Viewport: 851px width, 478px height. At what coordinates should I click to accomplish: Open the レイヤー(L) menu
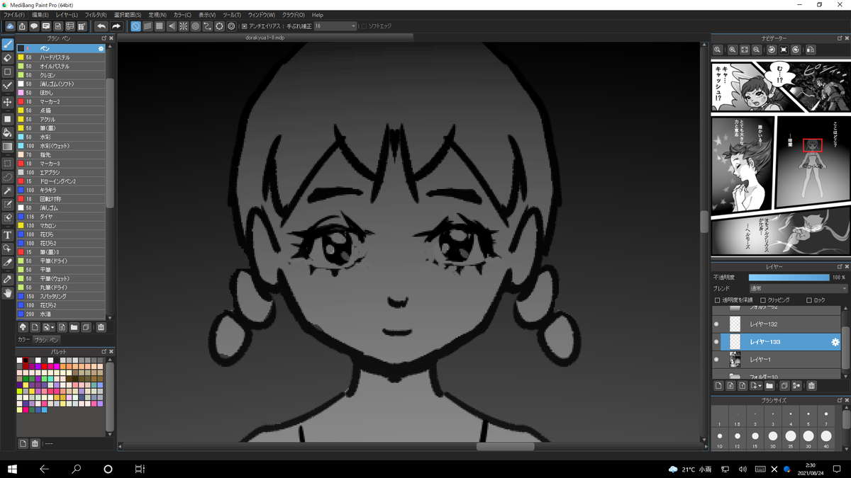pos(67,14)
